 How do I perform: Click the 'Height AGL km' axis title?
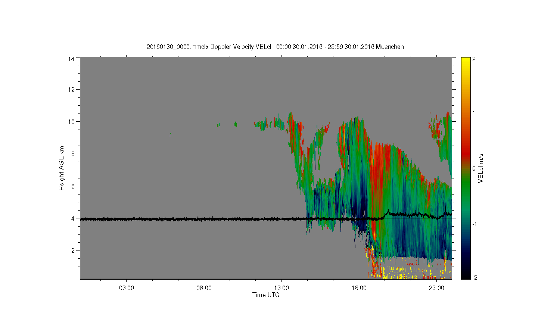click(x=62, y=168)
